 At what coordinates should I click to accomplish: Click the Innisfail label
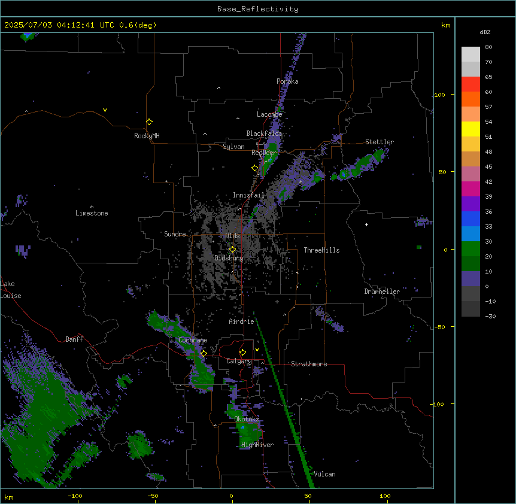[248, 195]
